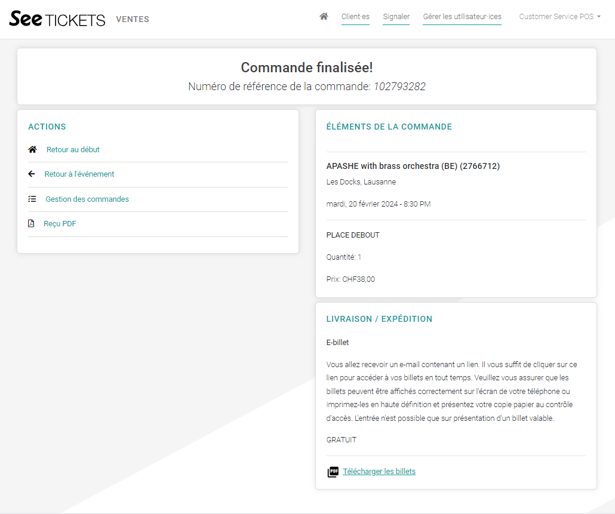Click the APASHE with brass orchestra event title
The width and height of the screenshot is (615, 514).
[x=413, y=166]
